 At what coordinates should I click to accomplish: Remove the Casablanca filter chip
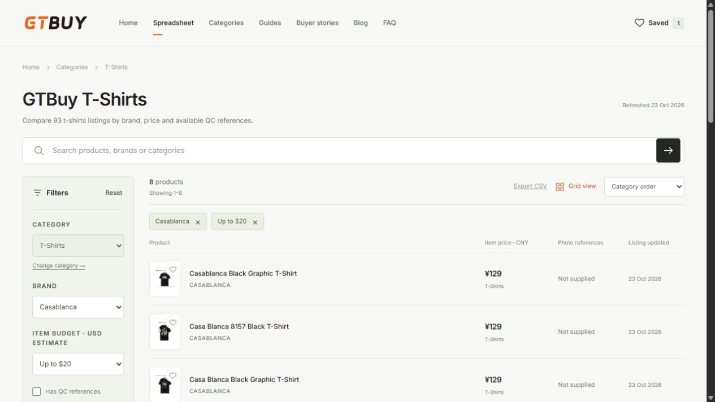[198, 222]
